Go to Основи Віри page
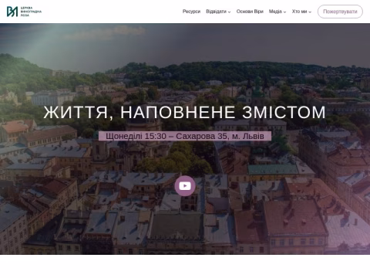The image size is (370, 278). click(250, 12)
